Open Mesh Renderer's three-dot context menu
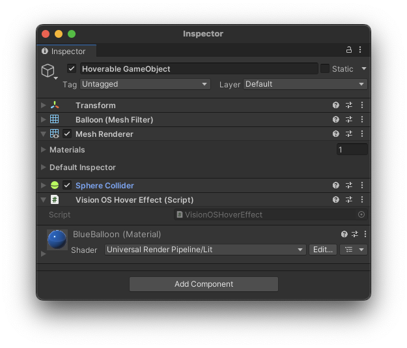Screen dimensions: 407x348 362,134
